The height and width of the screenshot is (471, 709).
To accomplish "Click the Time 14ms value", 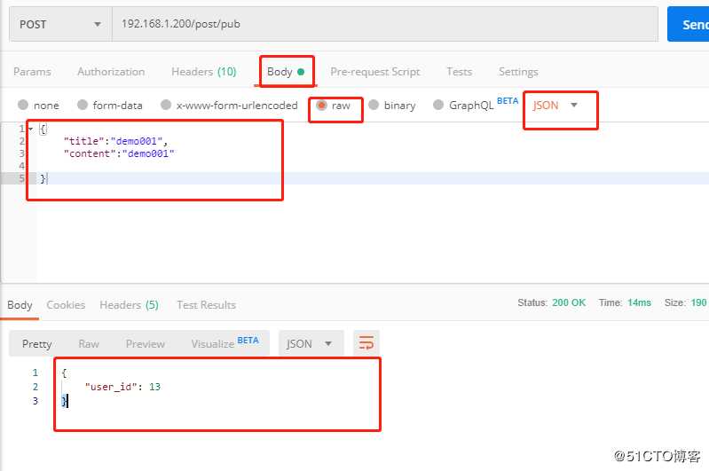I will (x=639, y=302).
